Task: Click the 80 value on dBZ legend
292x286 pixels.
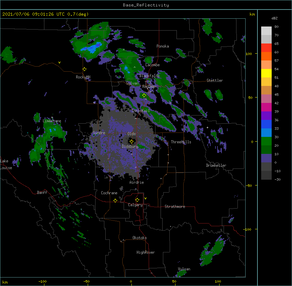Action: pos(276,27)
